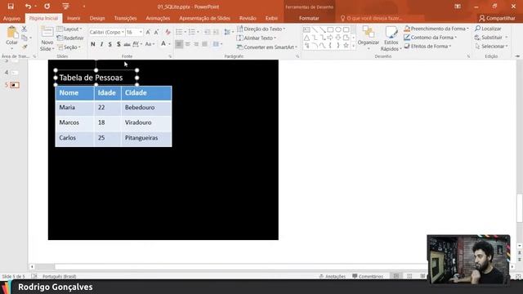Click Anotações in status bar
This screenshot has width=523, height=294.
(x=333, y=276)
